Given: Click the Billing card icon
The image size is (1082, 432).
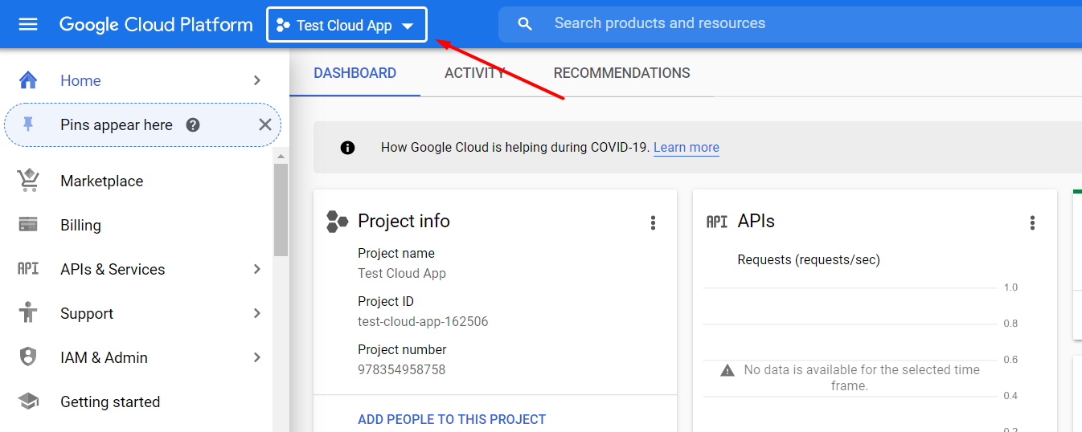Looking at the screenshot, I should [x=28, y=225].
